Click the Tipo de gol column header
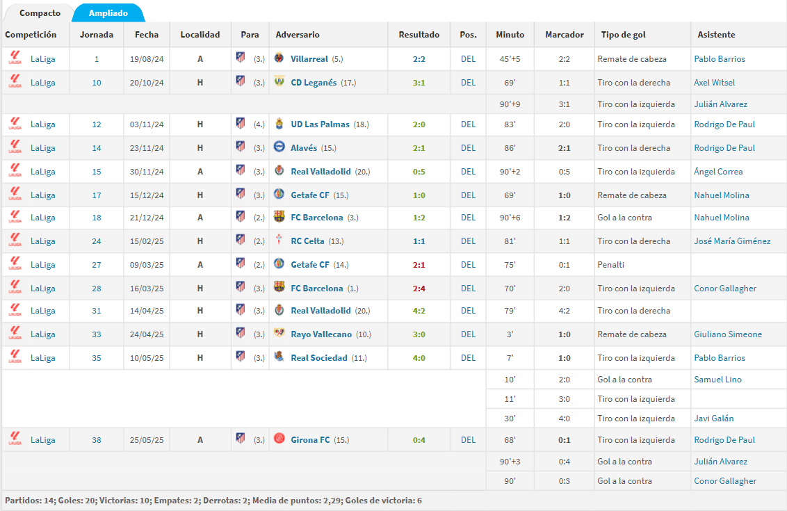This screenshot has width=787, height=511. [622, 35]
